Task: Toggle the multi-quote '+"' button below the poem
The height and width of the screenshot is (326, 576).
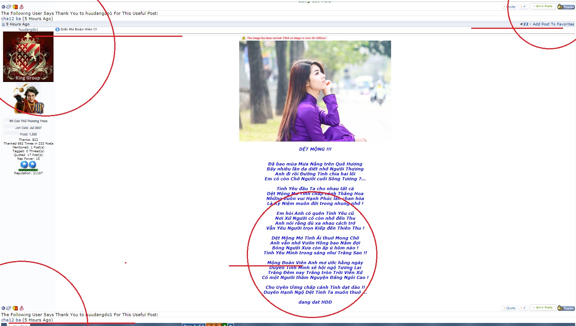Action: [524, 308]
